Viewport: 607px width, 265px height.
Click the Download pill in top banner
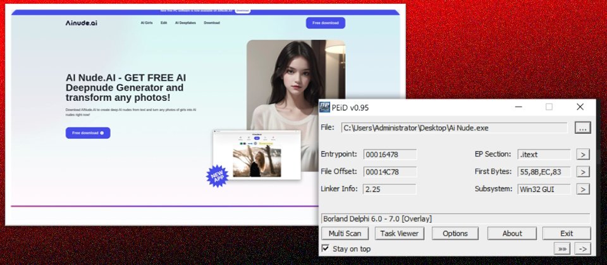(242, 11)
